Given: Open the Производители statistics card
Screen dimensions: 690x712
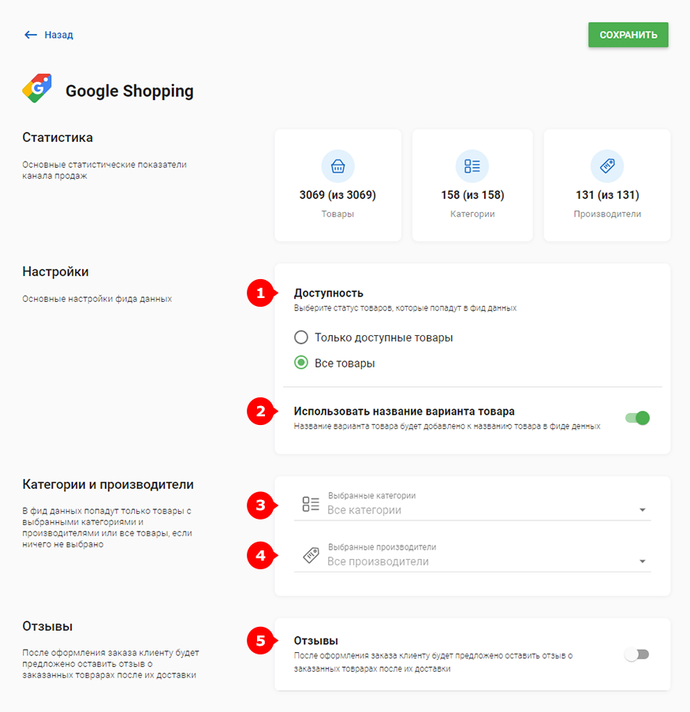Looking at the screenshot, I should click(607, 185).
